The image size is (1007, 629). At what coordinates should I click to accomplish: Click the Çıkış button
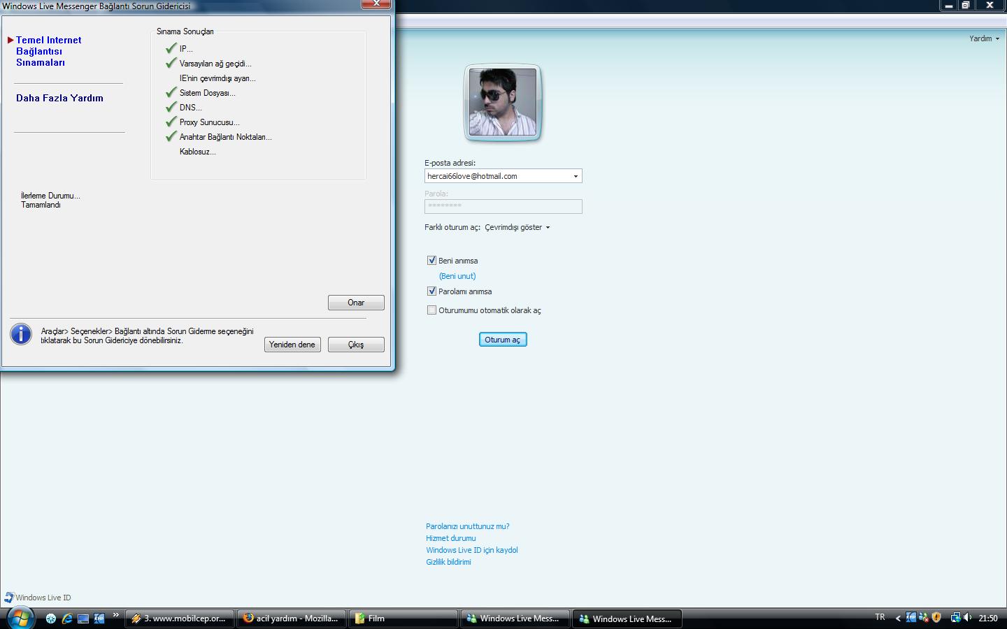coord(356,345)
